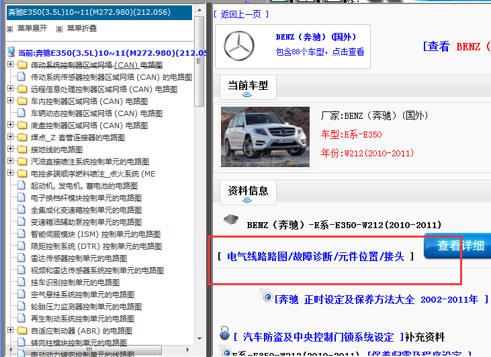
Task: Expand 焊点_Z 套管连接器的电路图 node
Action: tap(10, 137)
